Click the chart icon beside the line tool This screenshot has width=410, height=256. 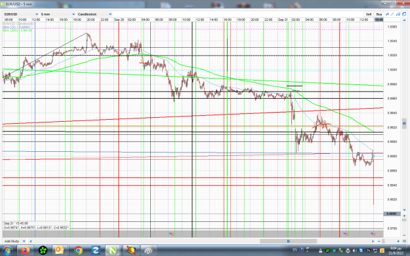[x=398, y=14]
